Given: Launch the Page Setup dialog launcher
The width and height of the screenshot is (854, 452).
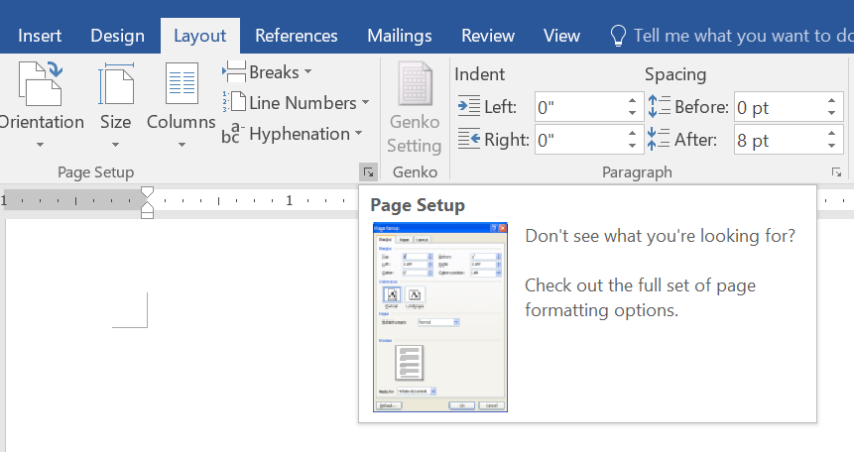Looking at the screenshot, I should 368,172.
